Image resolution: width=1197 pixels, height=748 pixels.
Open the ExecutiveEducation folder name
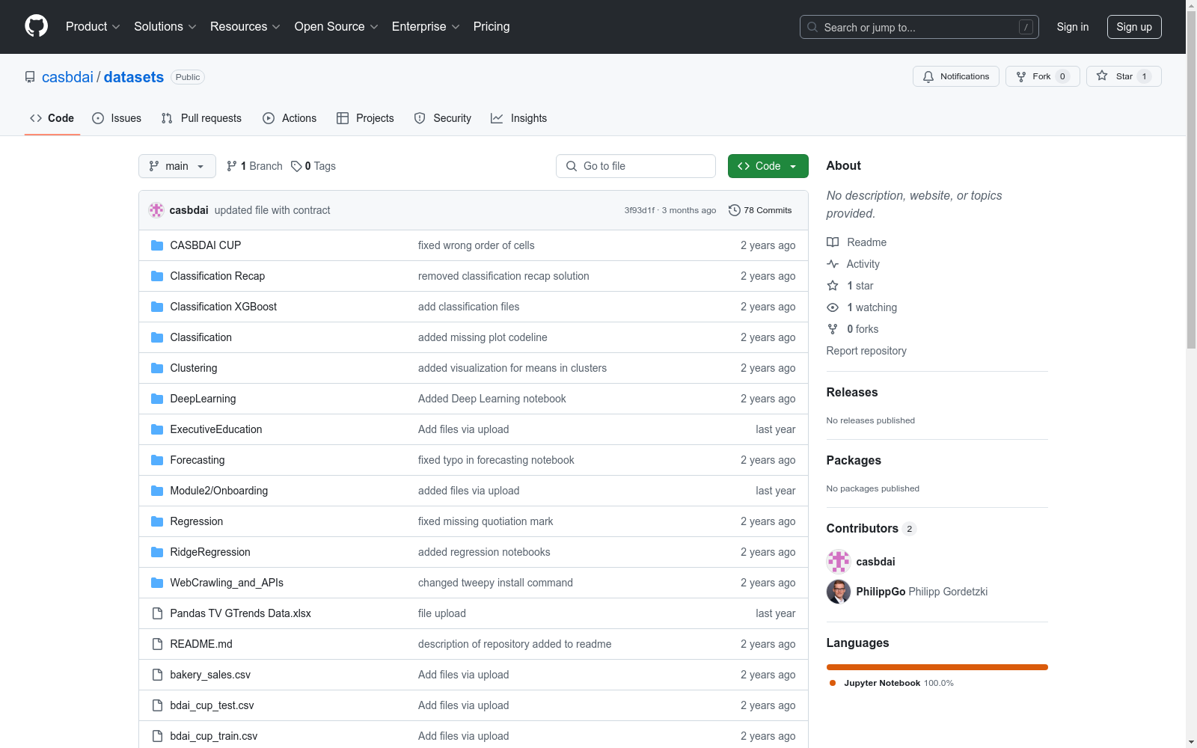[216, 429]
